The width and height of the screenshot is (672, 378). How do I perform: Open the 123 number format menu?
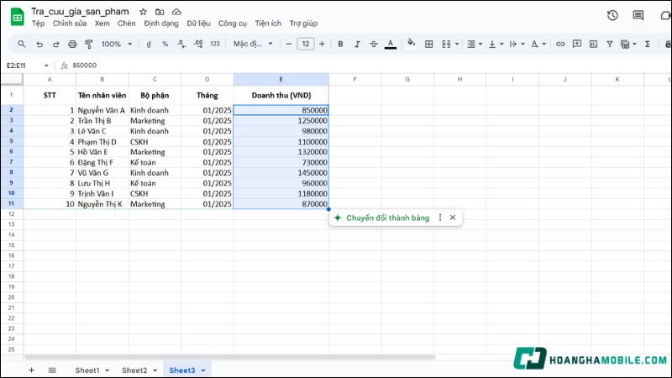(215, 44)
